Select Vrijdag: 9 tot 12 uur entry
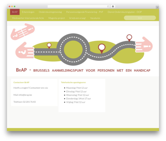 pyautogui.click(x=76, y=102)
